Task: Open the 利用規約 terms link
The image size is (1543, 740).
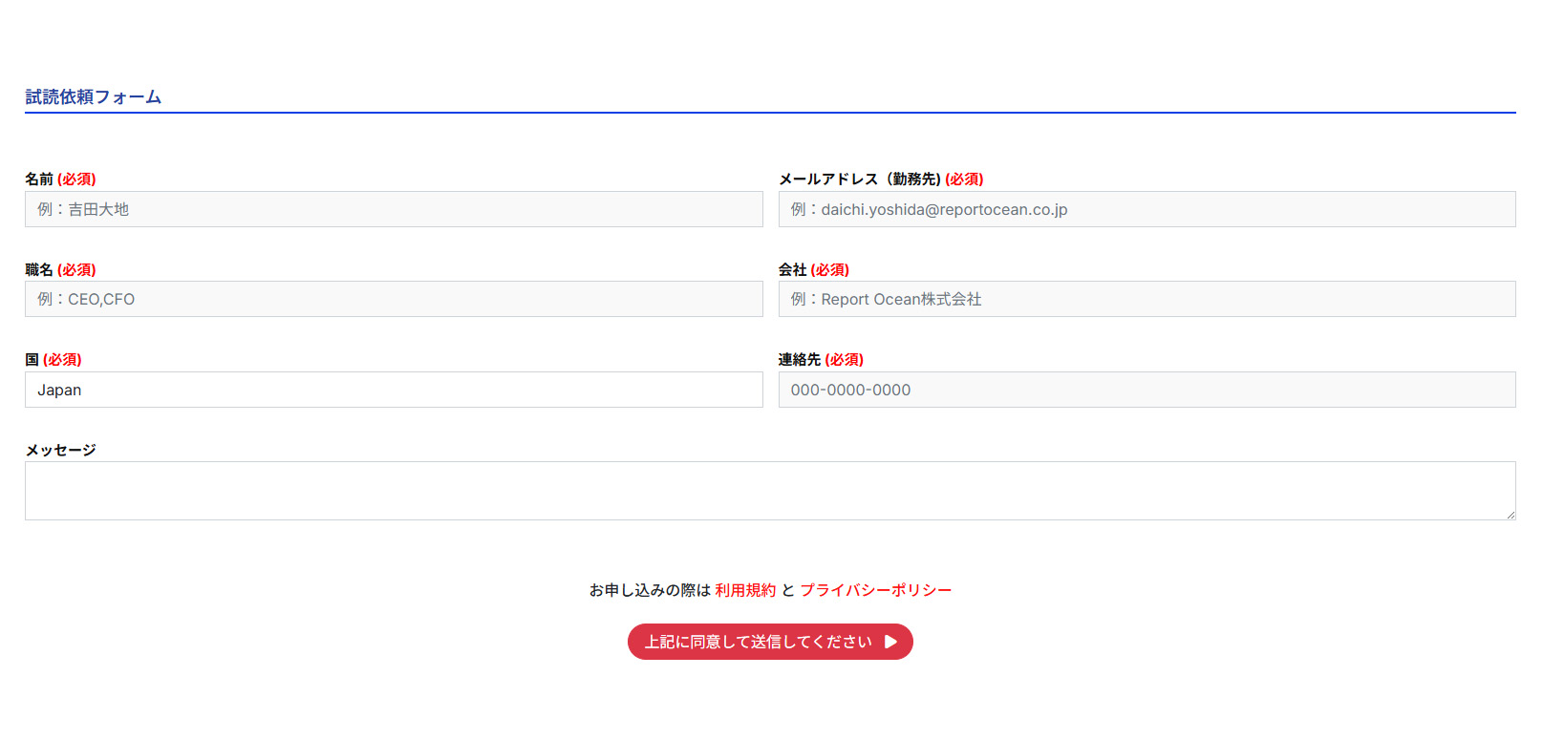Action: pos(745,590)
